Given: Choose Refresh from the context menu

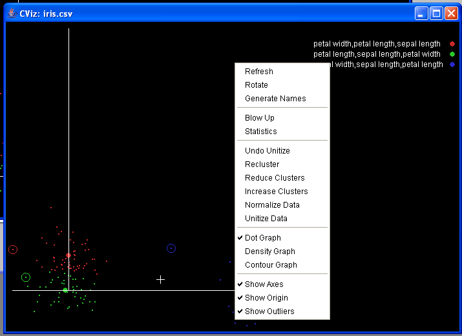Looking at the screenshot, I should [x=258, y=72].
